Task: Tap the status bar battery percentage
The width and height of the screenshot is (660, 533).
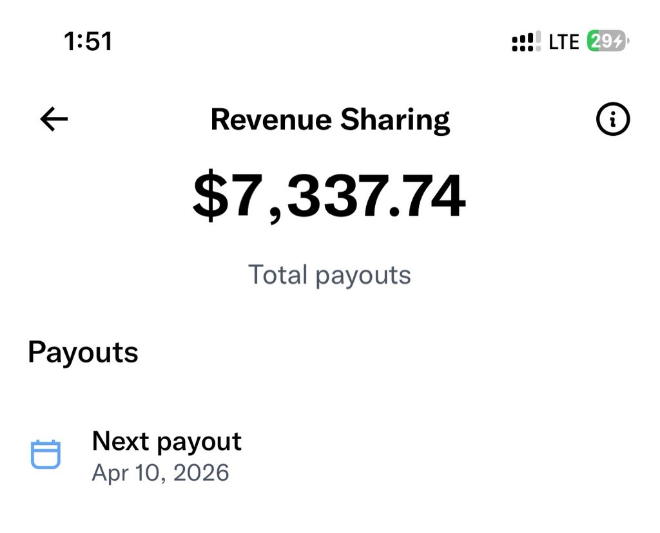Action: tap(607, 41)
